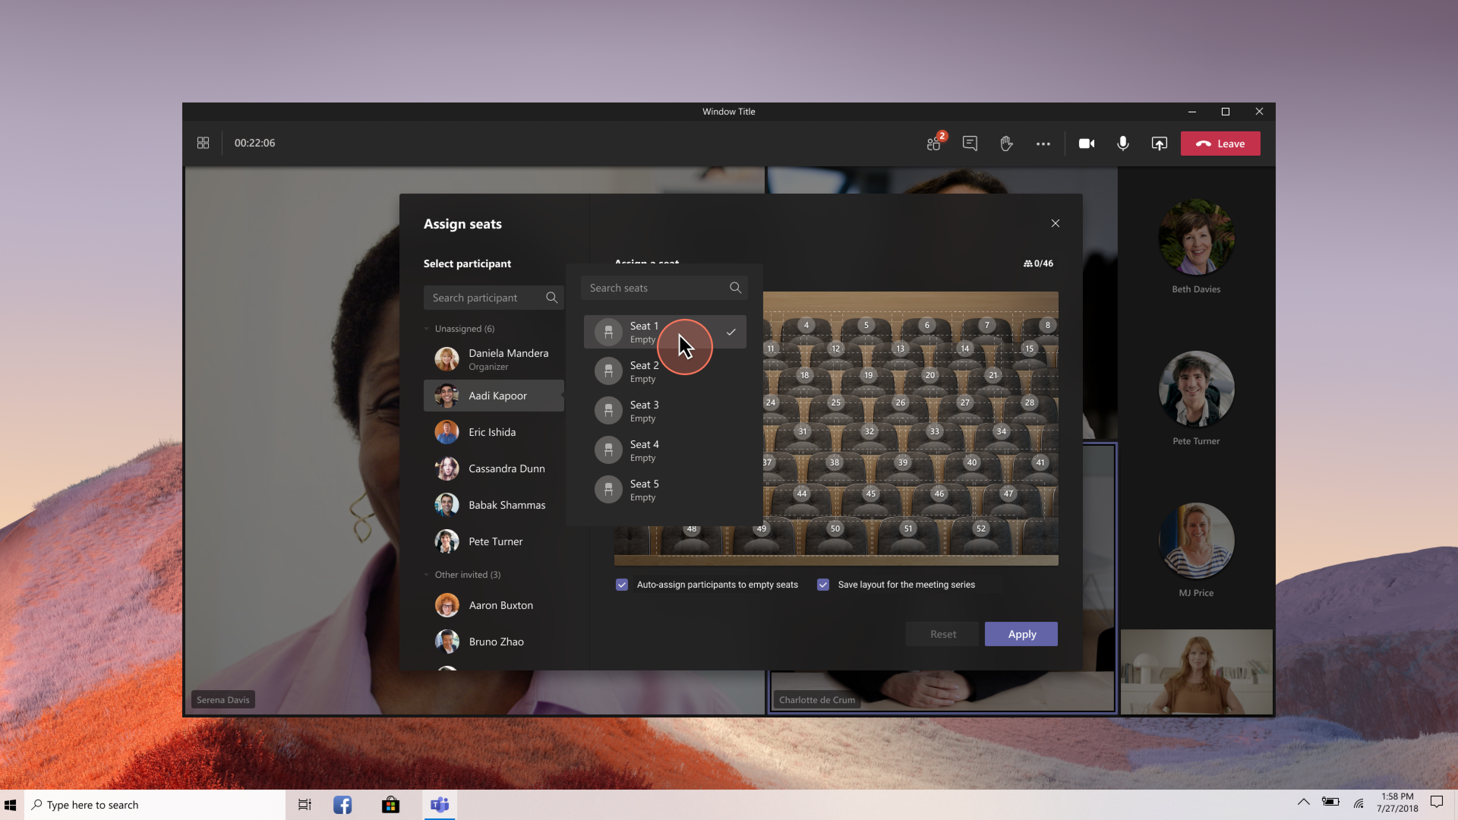Mute the microphone
This screenshot has width=1458, height=820.
(1122, 143)
